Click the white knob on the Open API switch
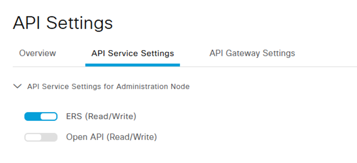The image size is (357, 163). 33,137
